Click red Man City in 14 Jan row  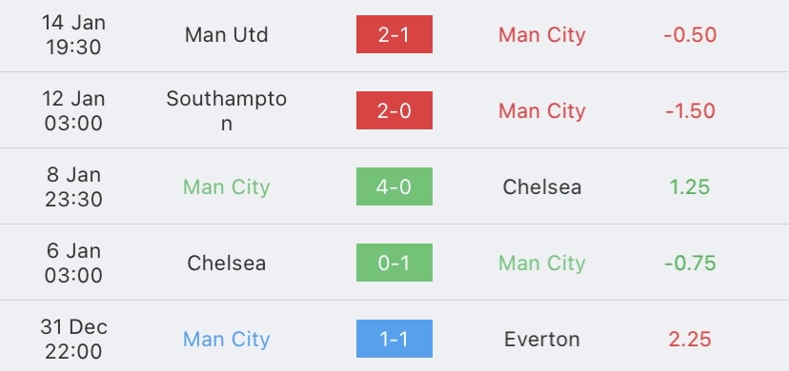click(542, 35)
